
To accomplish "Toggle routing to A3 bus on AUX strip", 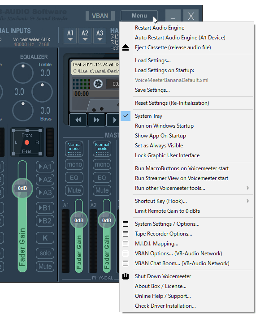I will click(x=45, y=193).
